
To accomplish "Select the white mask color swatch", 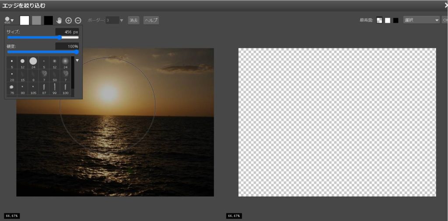I will point(24,20).
